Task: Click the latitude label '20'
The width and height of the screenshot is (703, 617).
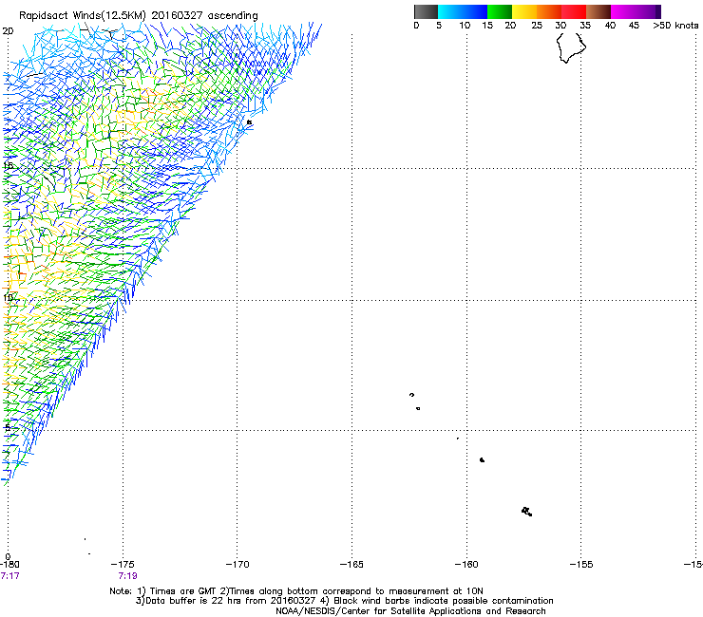Action: coord(8,31)
